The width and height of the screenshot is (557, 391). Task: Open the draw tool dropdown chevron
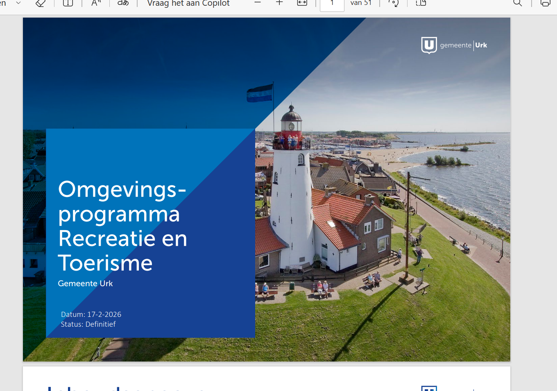(x=18, y=3)
